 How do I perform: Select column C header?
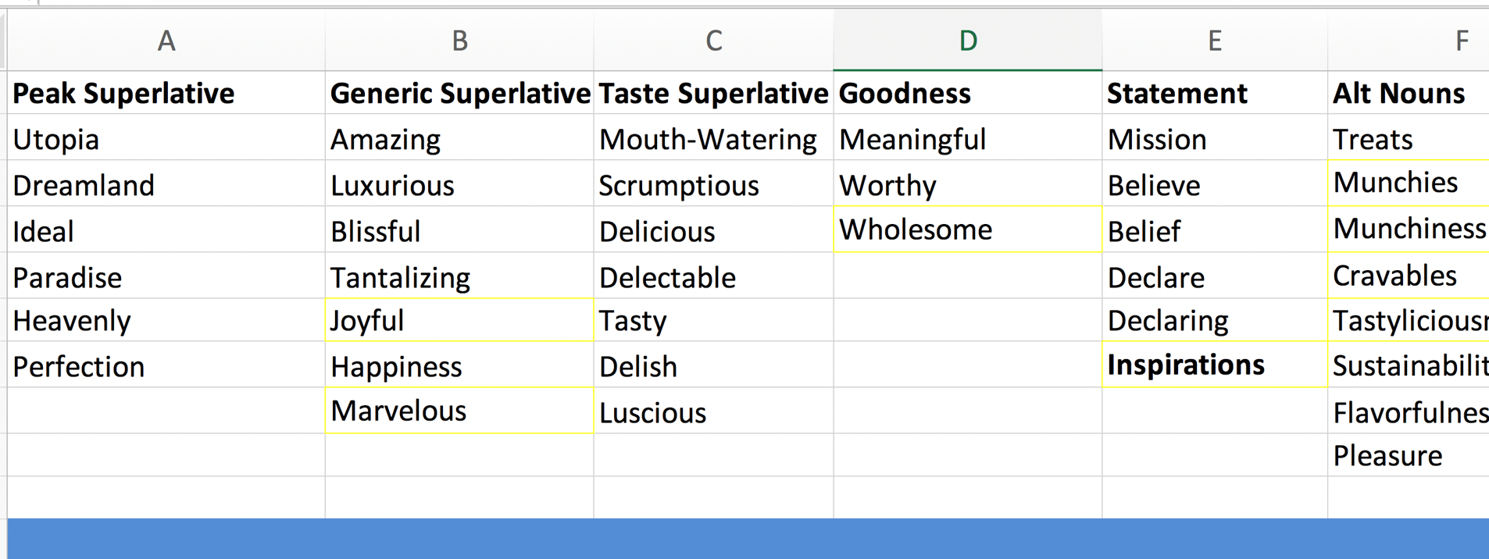coord(713,40)
